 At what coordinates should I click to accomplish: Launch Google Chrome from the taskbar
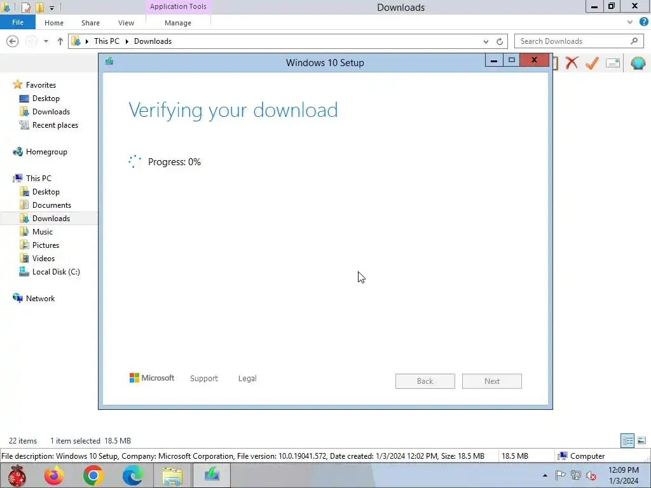pyautogui.click(x=93, y=475)
